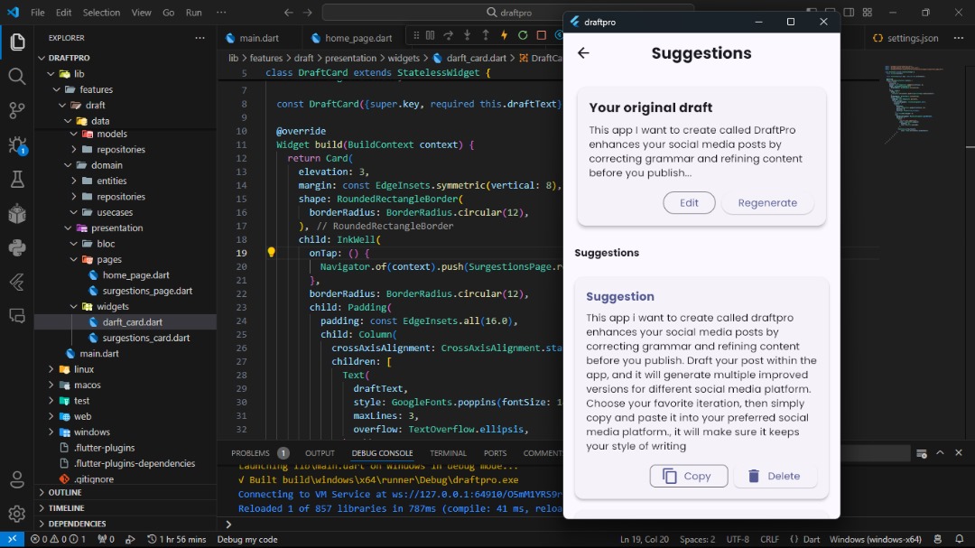Pause the debug session in debug toolbar
Viewport: 975px width, 548px height.
click(x=431, y=35)
